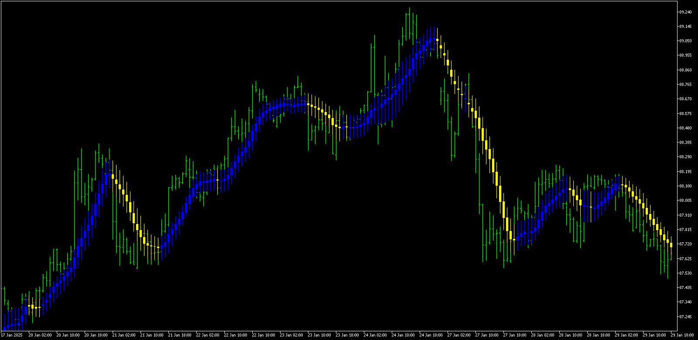Click the 24 Jan 02:00 time label

[375, 335]
